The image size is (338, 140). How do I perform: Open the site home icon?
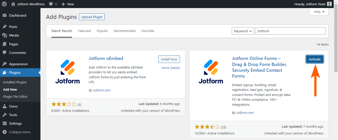coord(13,4)
